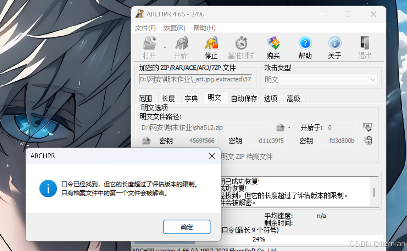The width and height of the screenshot is (407, 251).
Task: Click the 平均速度 n/a value
Action: (x=321, y=216)
